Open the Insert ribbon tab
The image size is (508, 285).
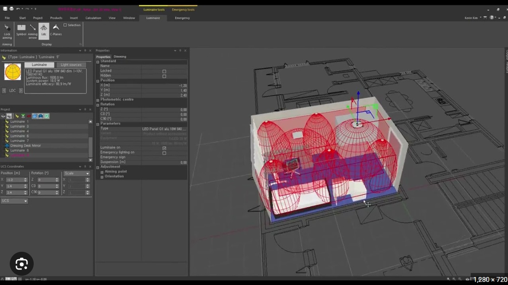74,18
